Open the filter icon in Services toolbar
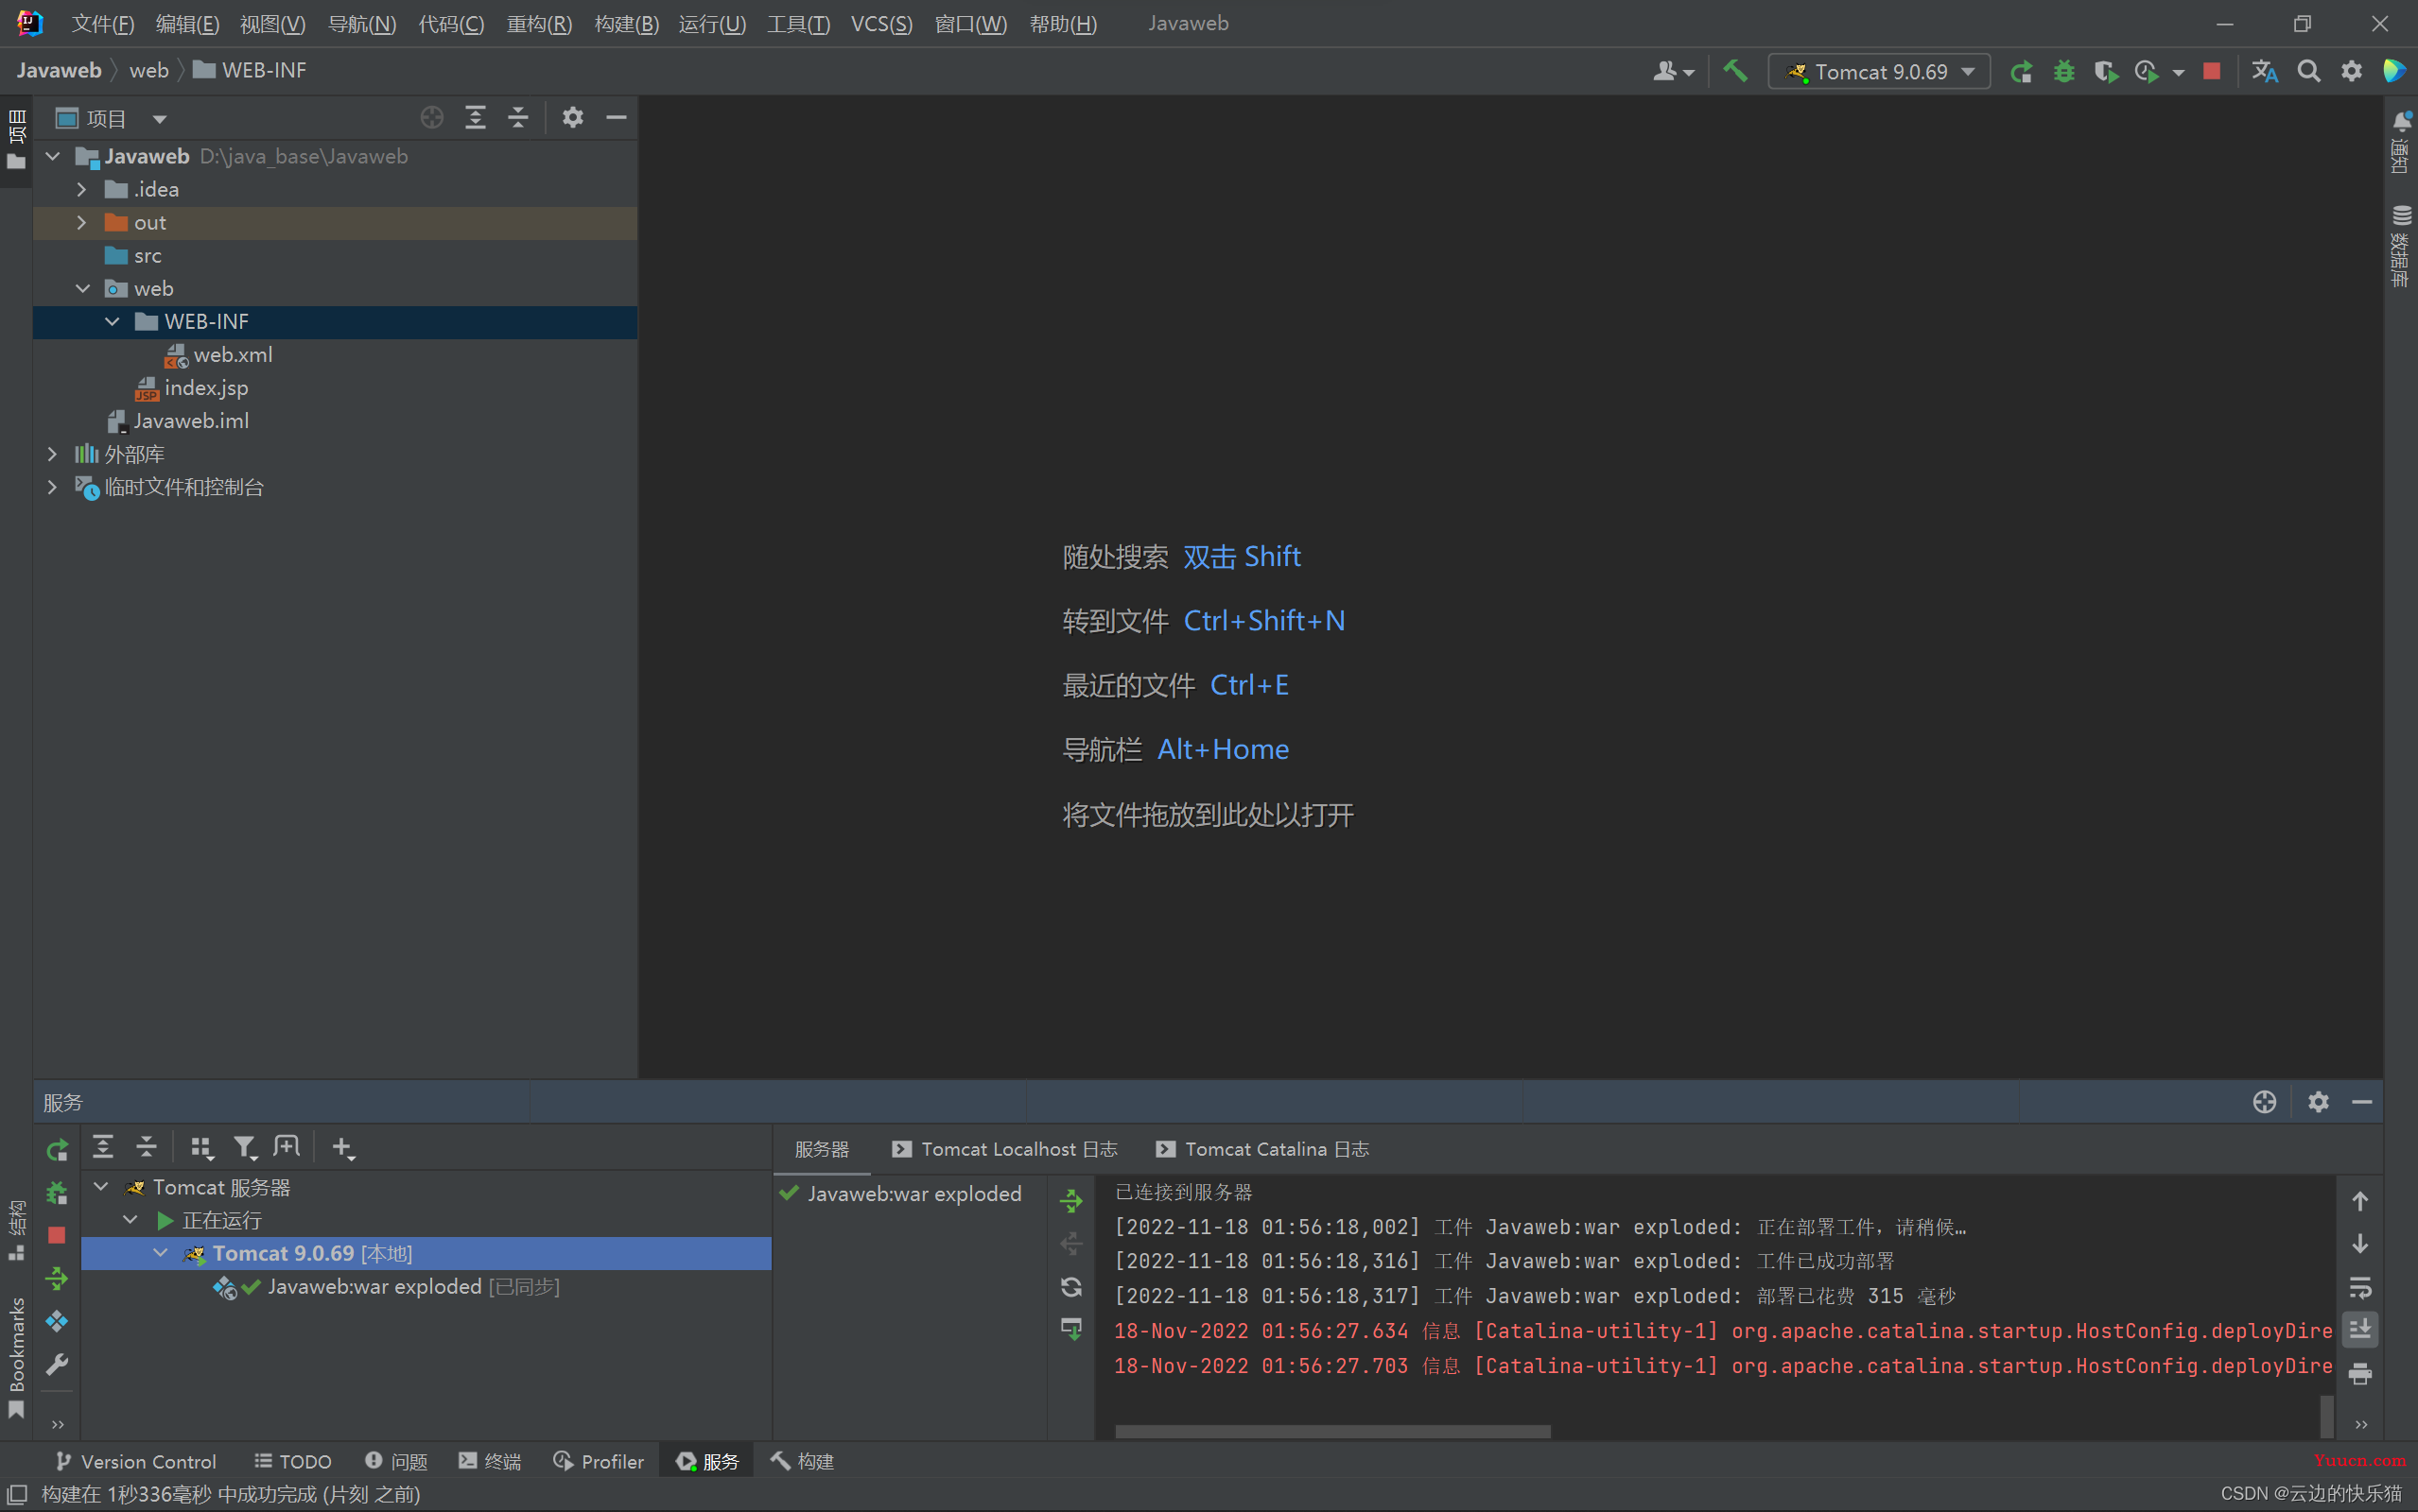The image size is (2418, 1512). [x=245, y=1148]
